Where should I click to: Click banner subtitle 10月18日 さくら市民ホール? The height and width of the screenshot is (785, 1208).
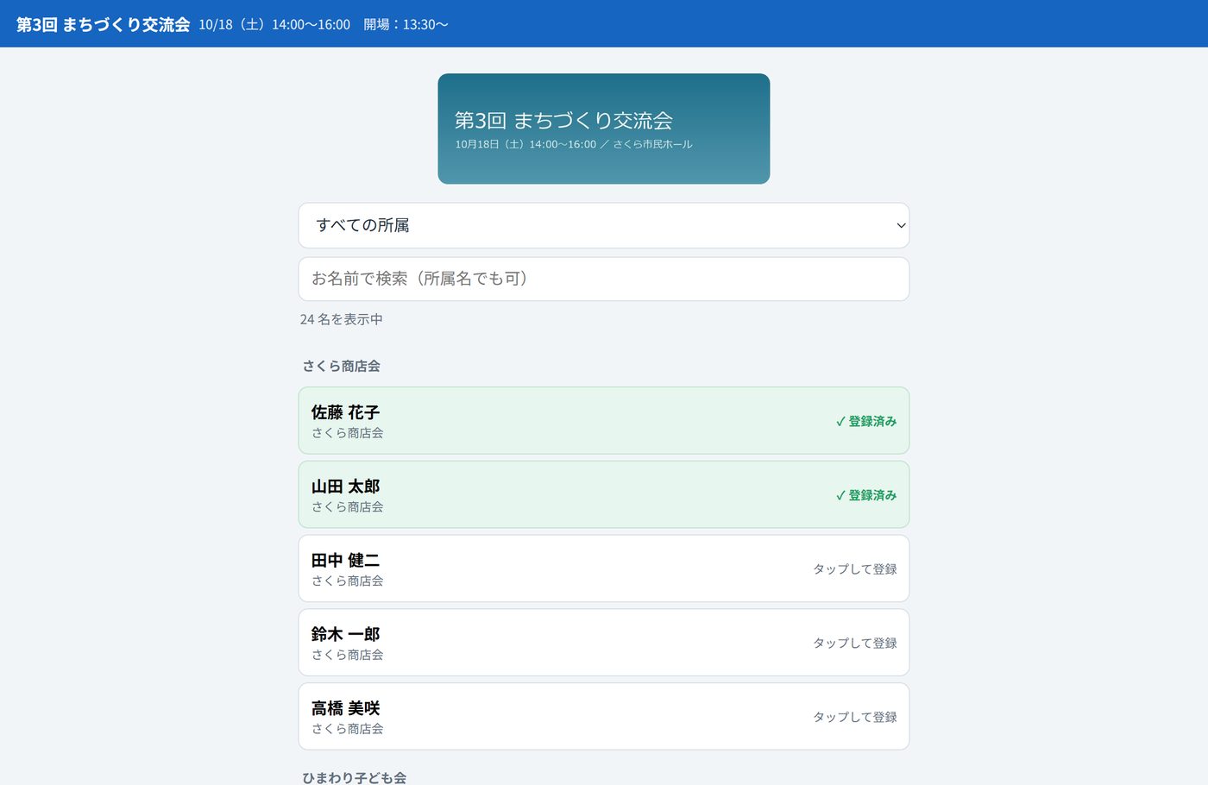(x=574, y=144)
